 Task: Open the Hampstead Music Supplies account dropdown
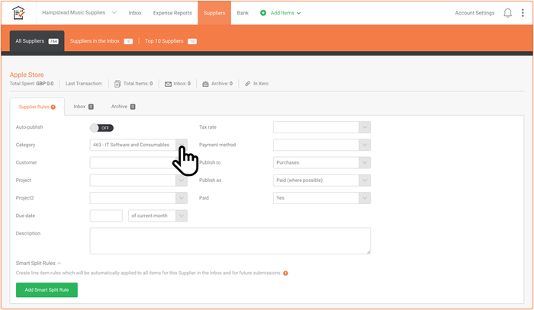79,13
